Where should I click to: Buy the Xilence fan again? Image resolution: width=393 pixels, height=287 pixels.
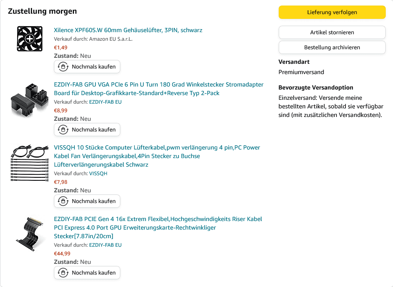pos(87,67)
